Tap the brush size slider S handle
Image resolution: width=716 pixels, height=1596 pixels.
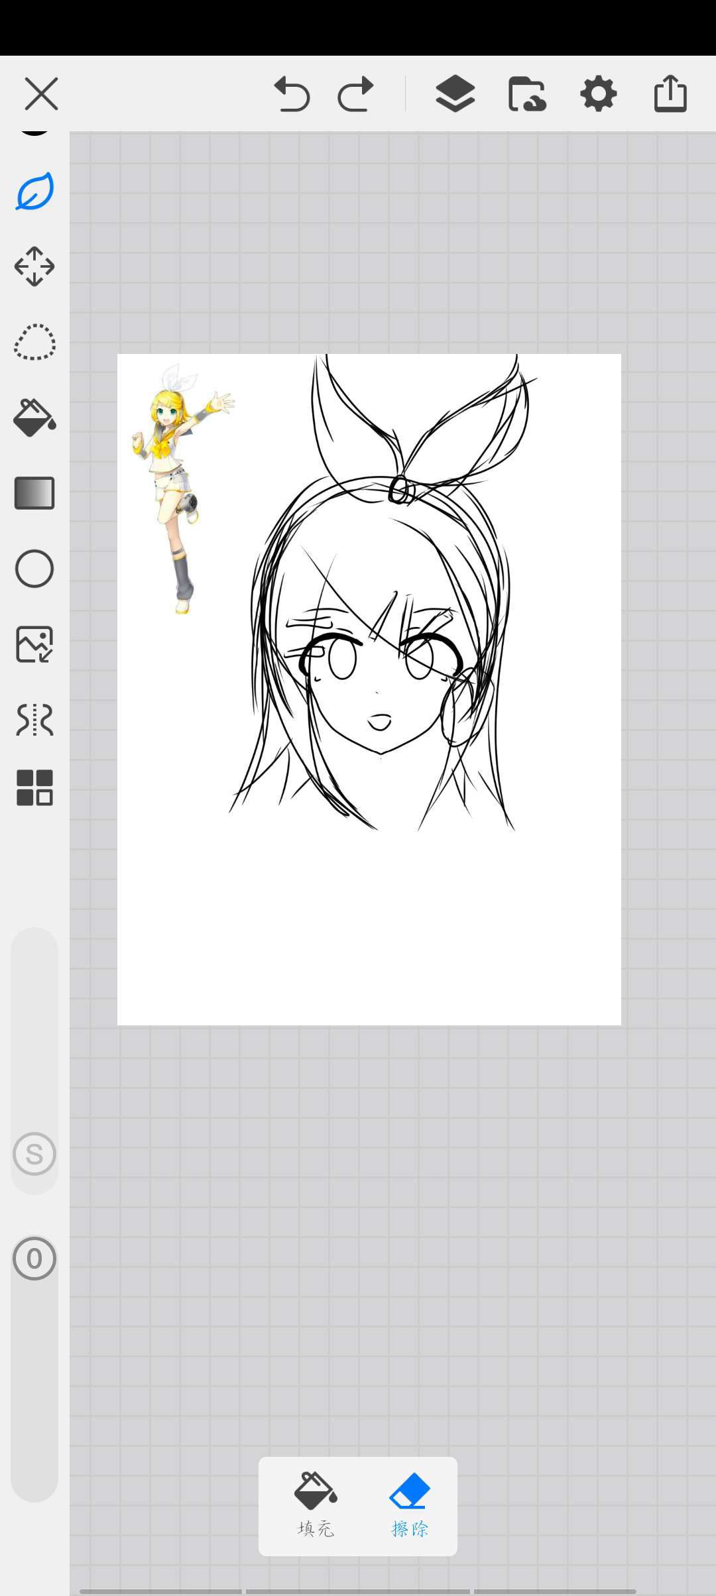[34, 1154]
